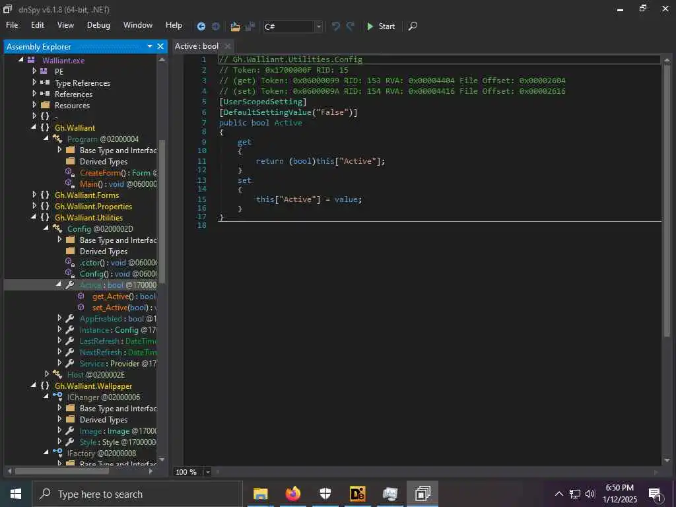676x507 pixels.
Task: Select the IFactory interface
Action: pyautogui.click(x=101, y=453)
